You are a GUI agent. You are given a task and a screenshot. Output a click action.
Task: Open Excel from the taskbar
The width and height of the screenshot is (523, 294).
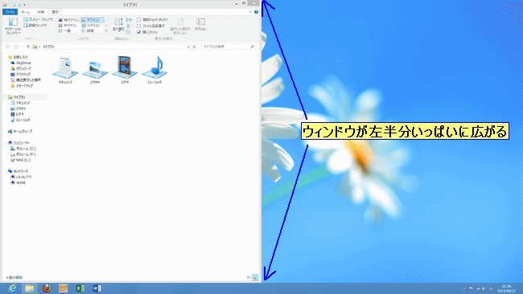(80, 288)
